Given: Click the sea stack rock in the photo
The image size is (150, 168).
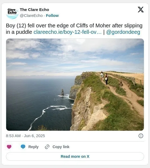Looking at the screenshot, I should [x=62, y=92].
